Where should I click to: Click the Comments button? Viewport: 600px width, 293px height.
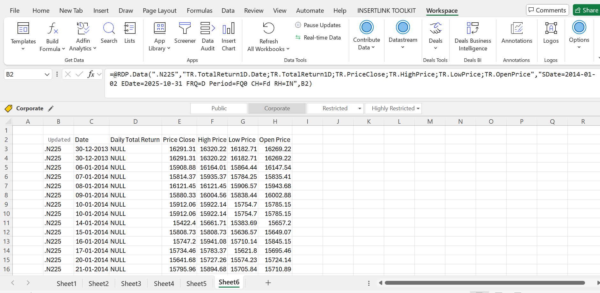547,10
